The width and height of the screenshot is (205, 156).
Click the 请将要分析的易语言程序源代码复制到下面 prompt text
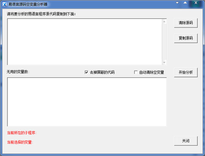click(41, 14)
